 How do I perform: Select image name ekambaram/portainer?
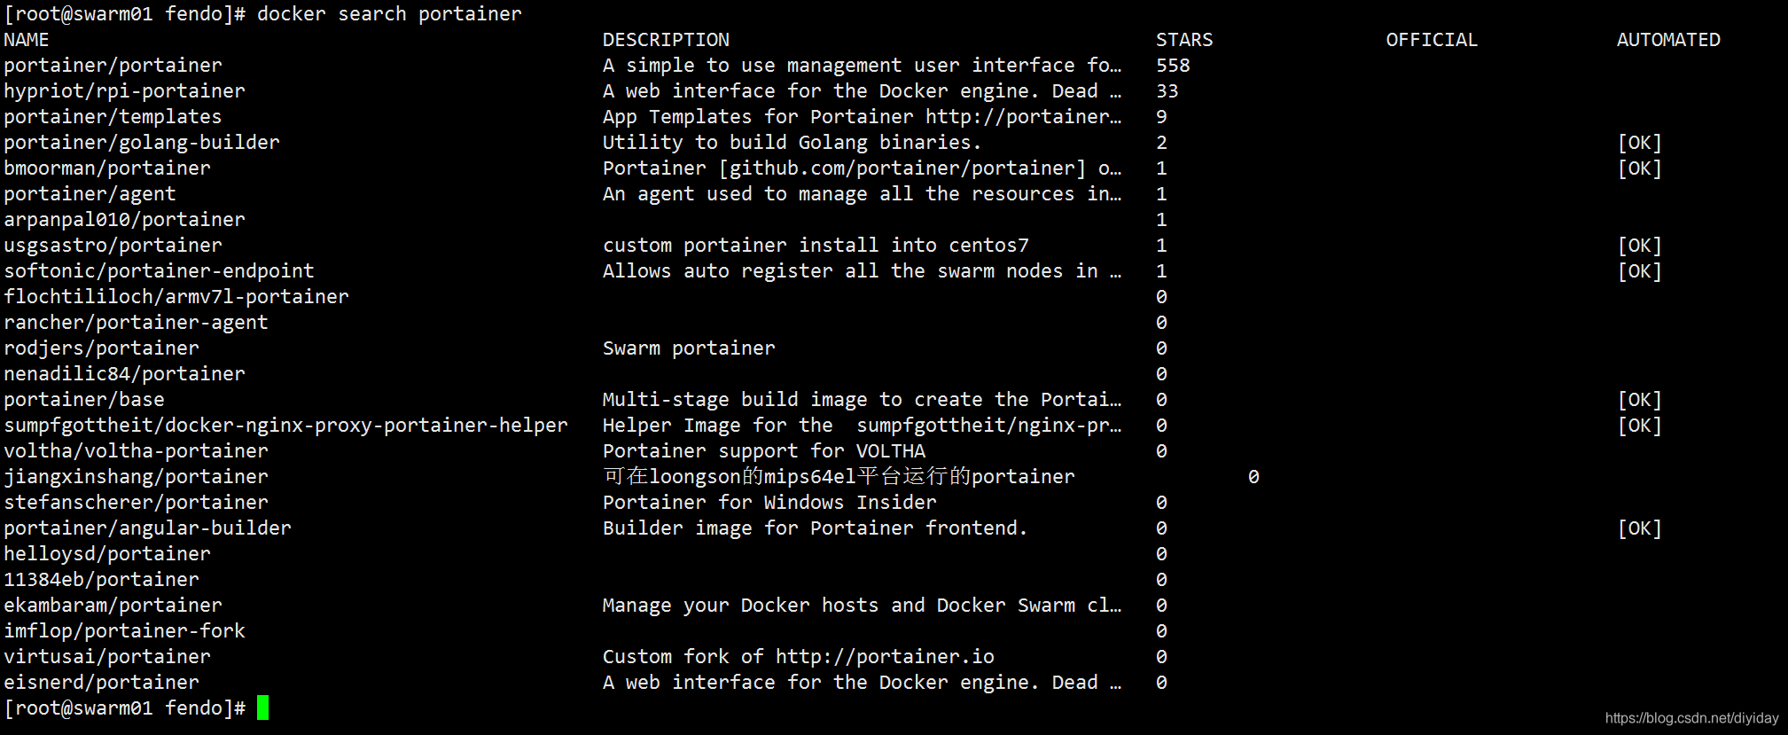[x=113, y=606]
